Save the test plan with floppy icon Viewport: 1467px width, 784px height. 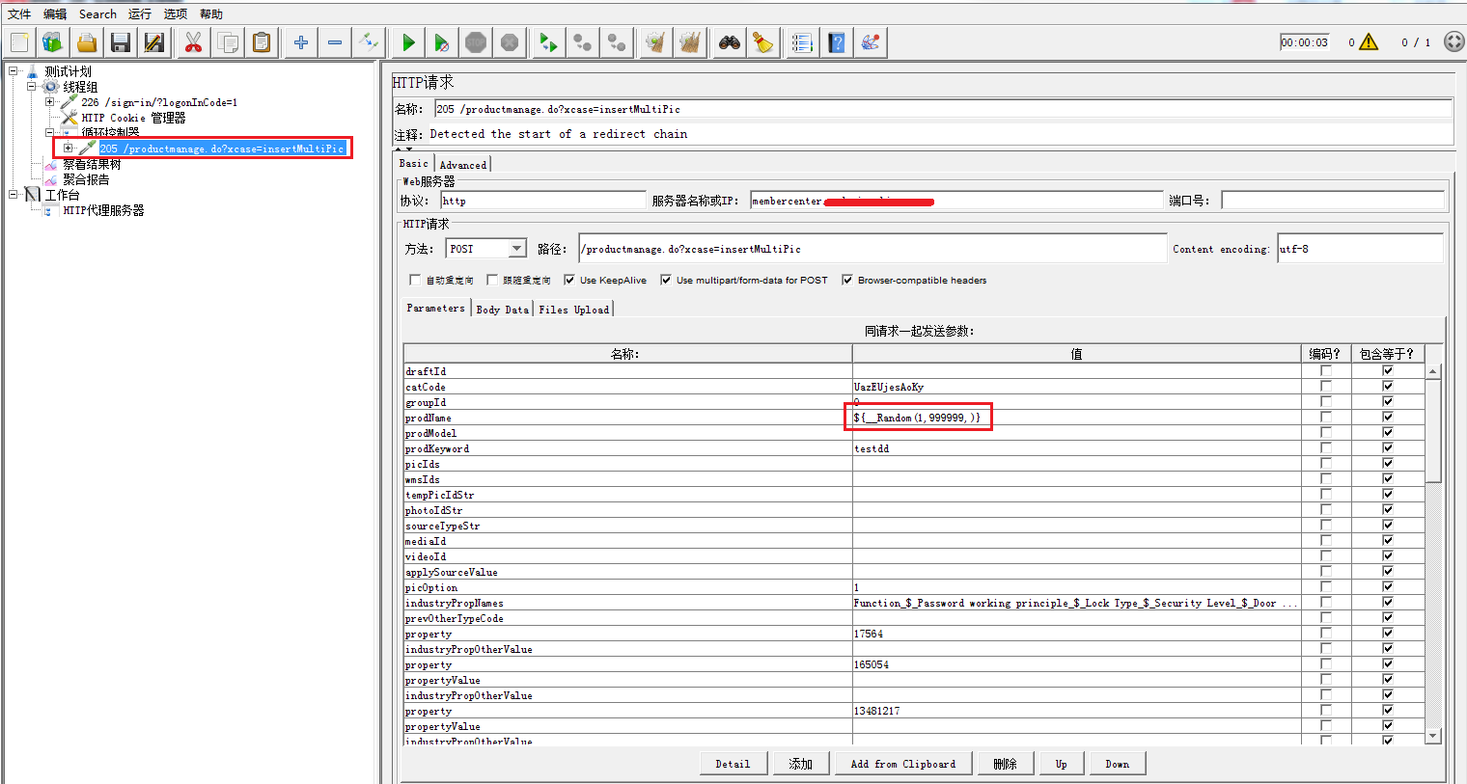(121, 42)
